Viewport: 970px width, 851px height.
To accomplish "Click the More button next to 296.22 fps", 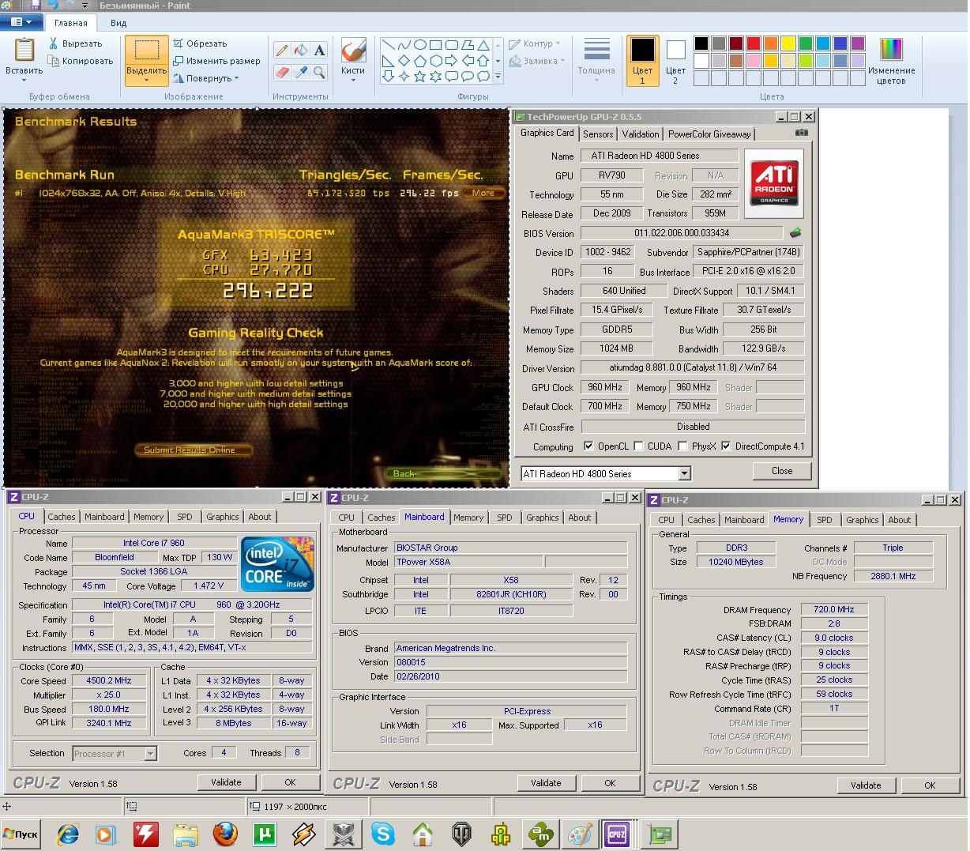I will click(483, 193).
